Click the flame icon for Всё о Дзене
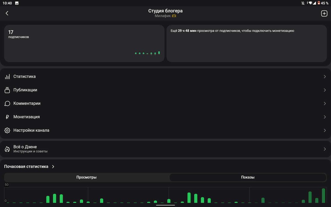 coord(7,149)
